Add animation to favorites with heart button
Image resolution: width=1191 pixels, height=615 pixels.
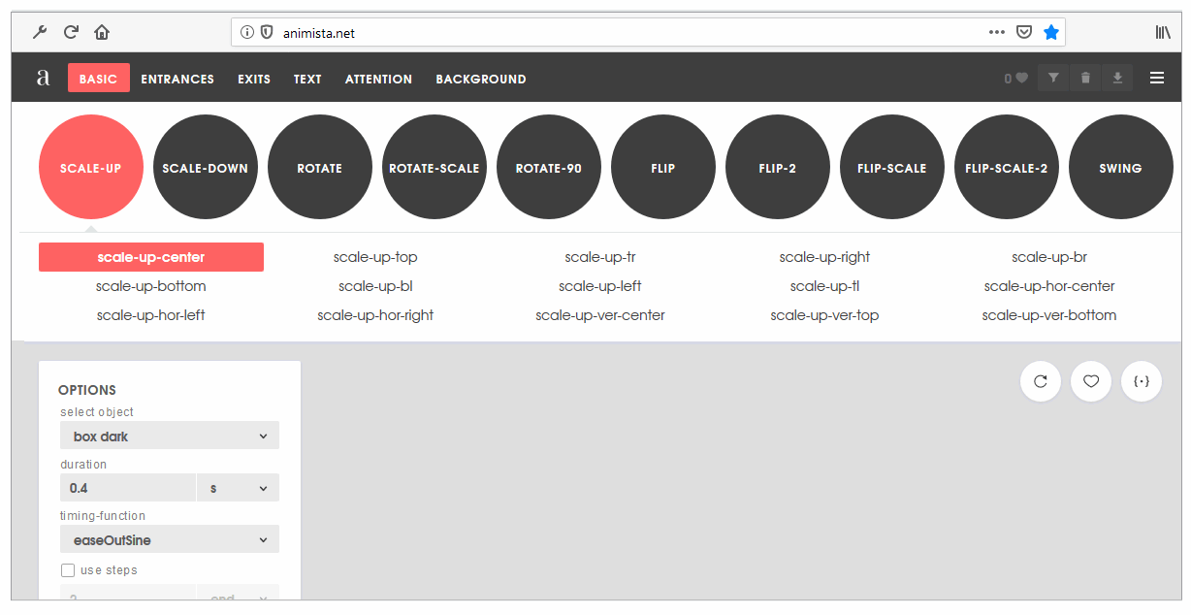click(1091, 381)
